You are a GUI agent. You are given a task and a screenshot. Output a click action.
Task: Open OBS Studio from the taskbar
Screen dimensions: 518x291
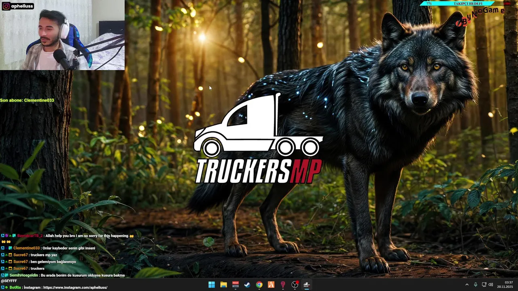[295, 285]
